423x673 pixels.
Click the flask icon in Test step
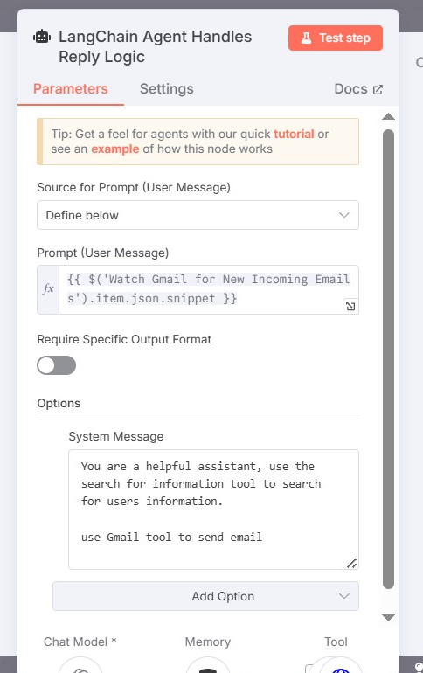(306, 38)
